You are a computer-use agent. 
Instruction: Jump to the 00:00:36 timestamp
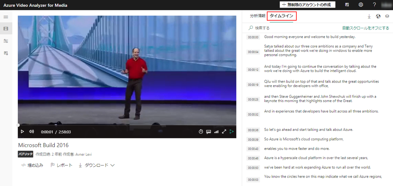(x=253, y=130)
